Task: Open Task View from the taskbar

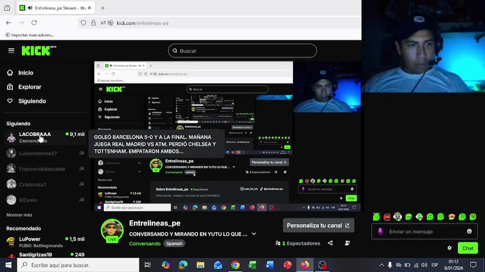Action: click(x=148, y=265)
